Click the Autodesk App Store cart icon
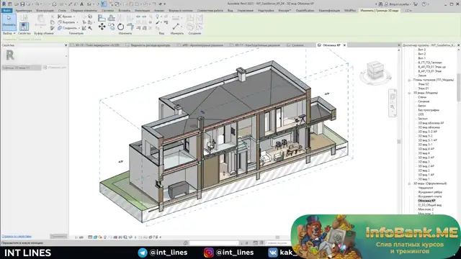Screen dimensions: 461x259 click(416, 4)
